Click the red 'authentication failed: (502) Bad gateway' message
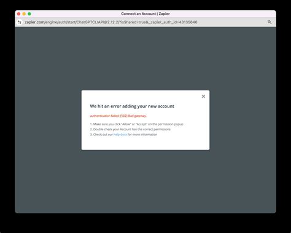This screenshot has width=291, height=233. coord(118,116)
